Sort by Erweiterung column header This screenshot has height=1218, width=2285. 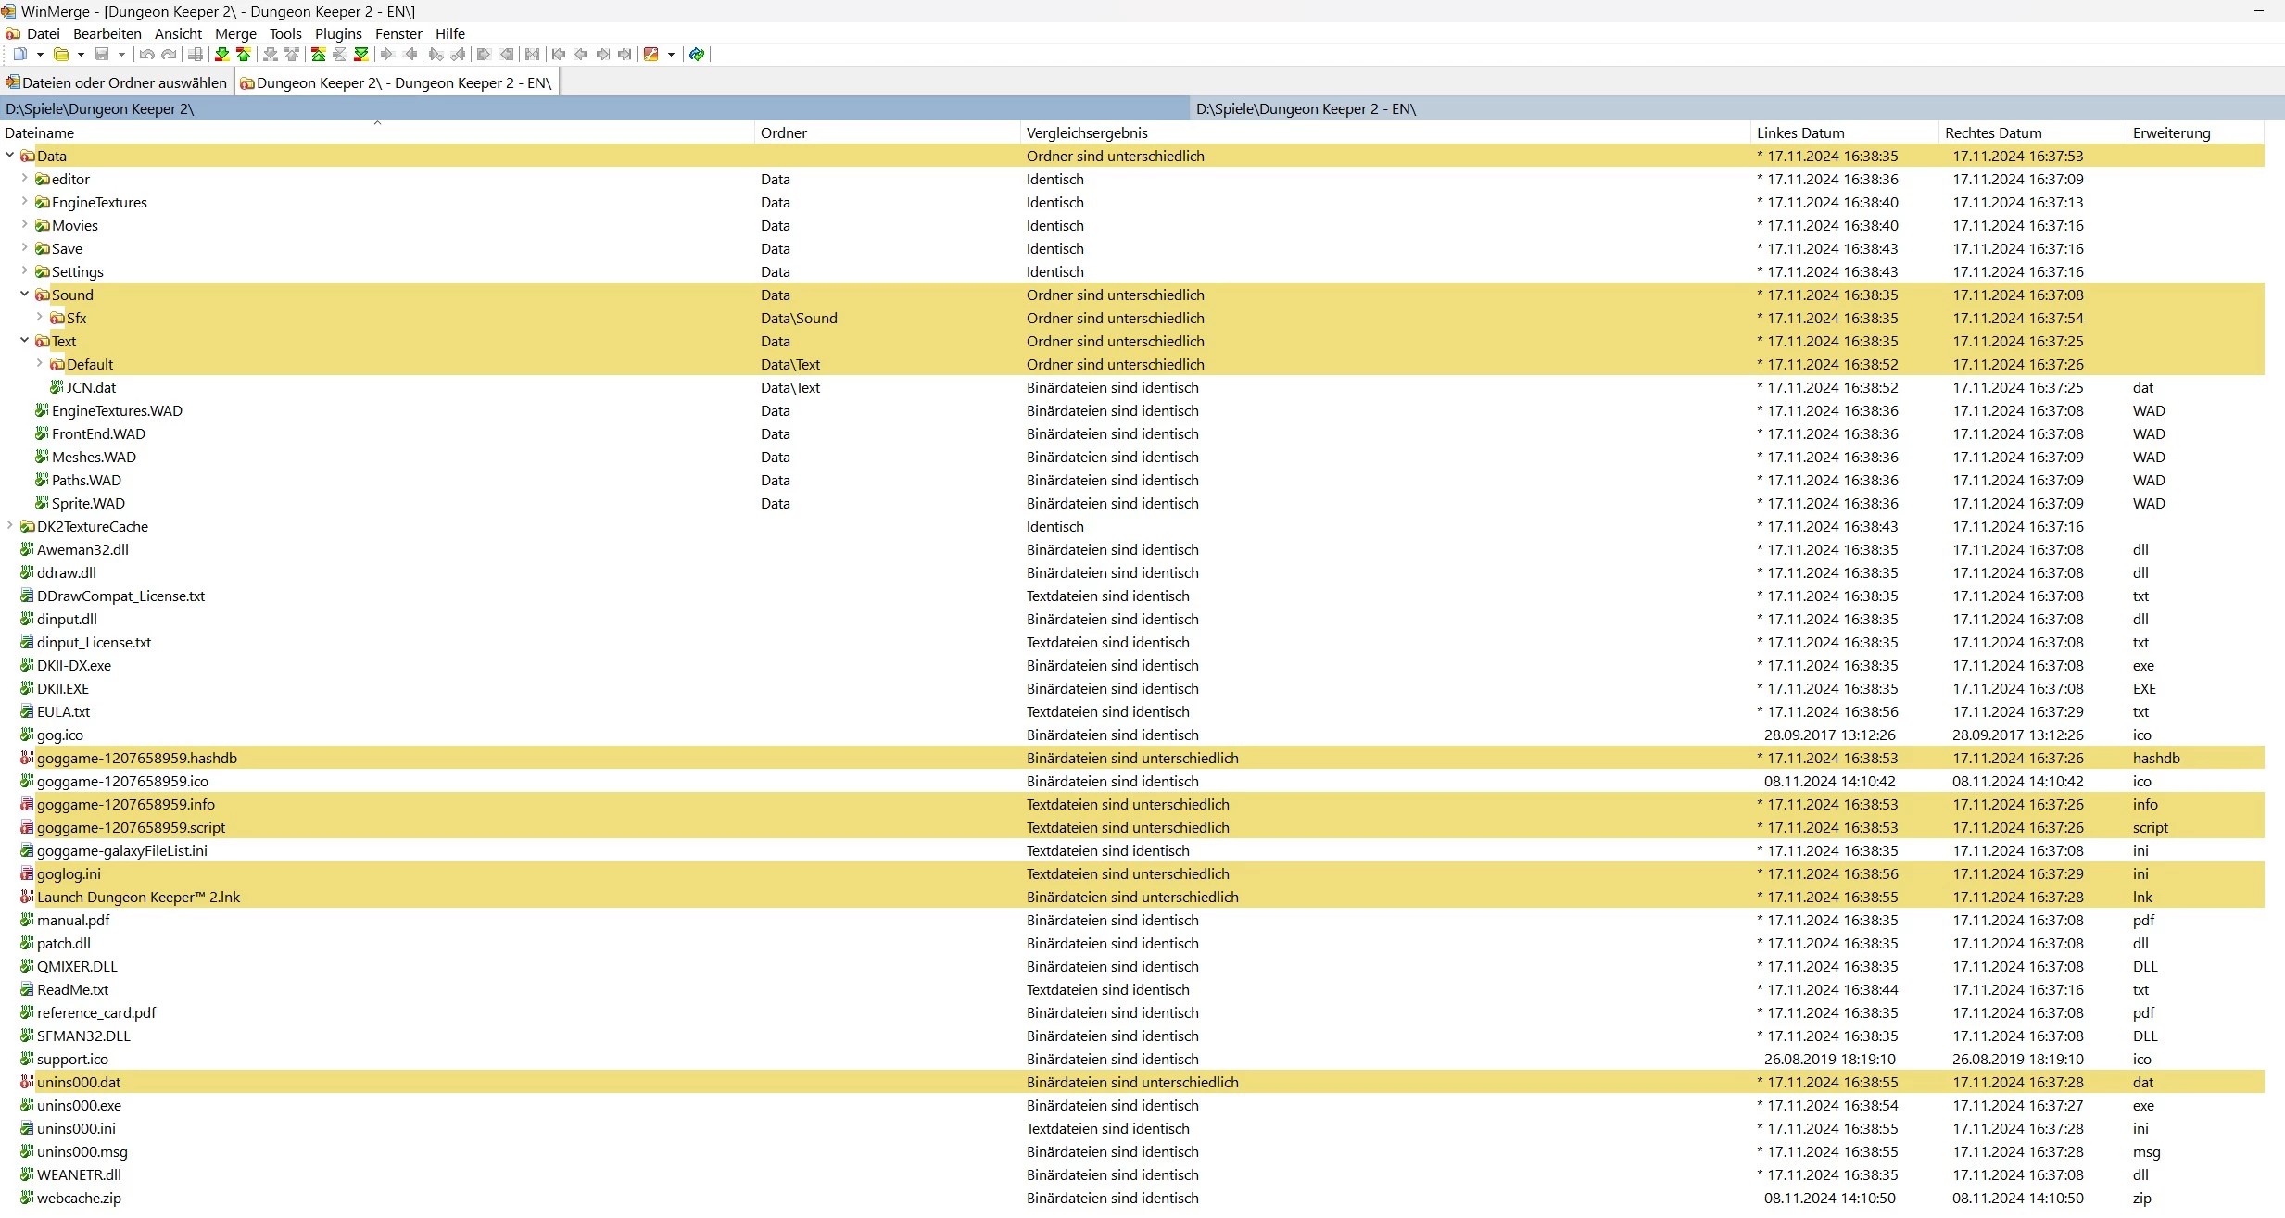coord(2196,132)
